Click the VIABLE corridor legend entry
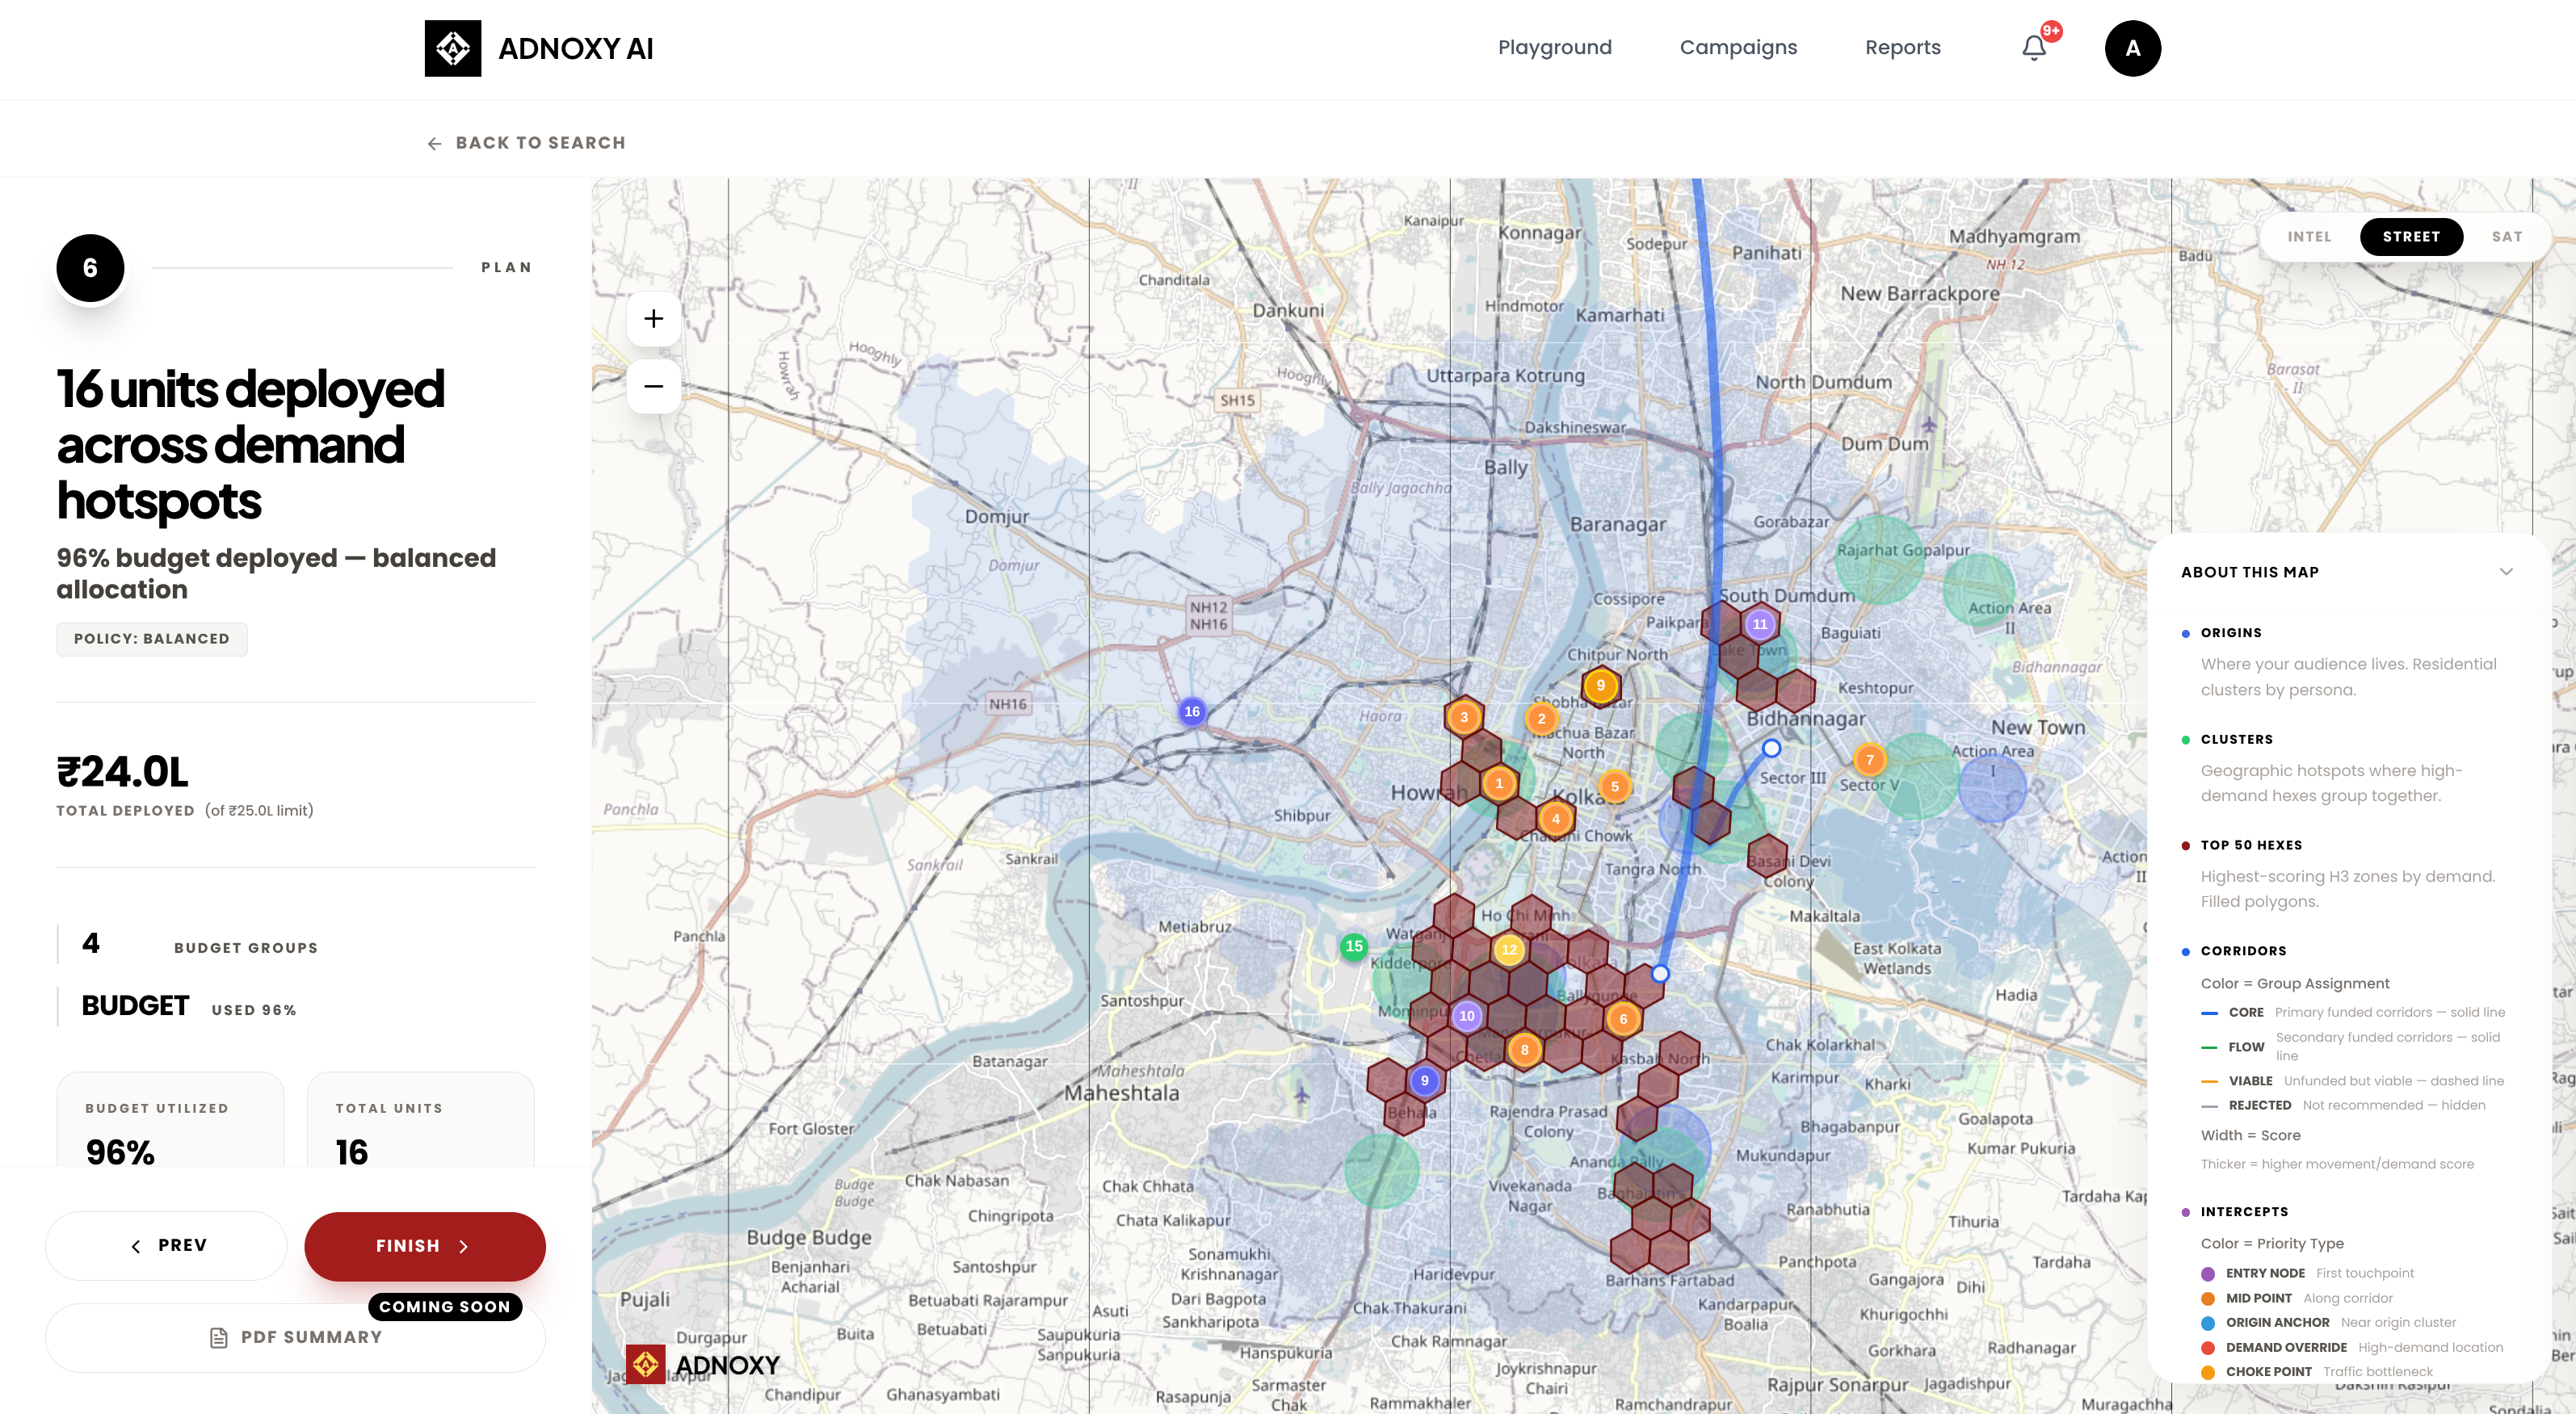The height and width of the screenshot is (1414, 2576). click(2352, 1081)
